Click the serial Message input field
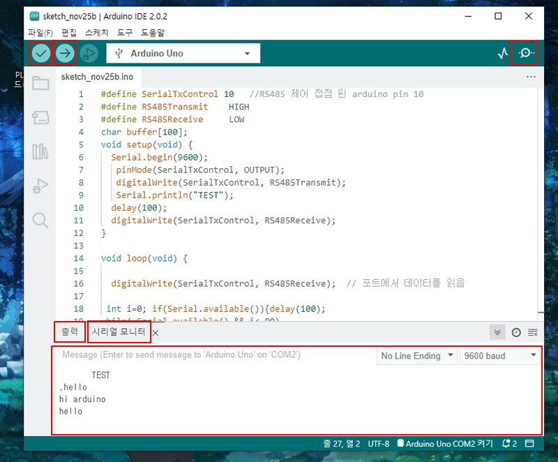 pyautogui.click(x=216, y=355)
